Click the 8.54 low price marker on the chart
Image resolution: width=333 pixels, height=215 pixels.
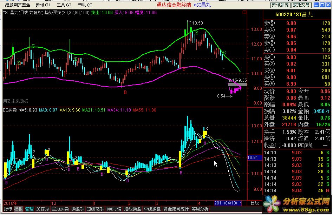[221, 96]
